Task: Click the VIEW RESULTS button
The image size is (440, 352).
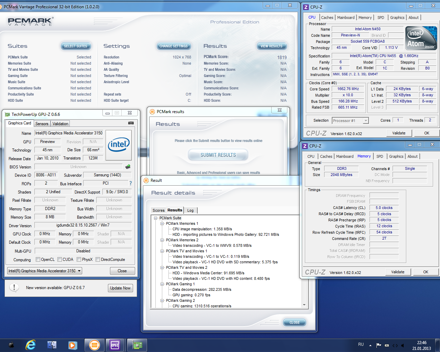Action: point(272,46)
